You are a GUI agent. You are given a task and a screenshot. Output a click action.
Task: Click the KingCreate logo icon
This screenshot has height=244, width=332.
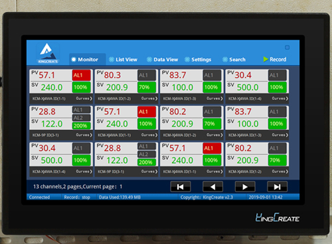pyautogui.click(x=48, y=53)
